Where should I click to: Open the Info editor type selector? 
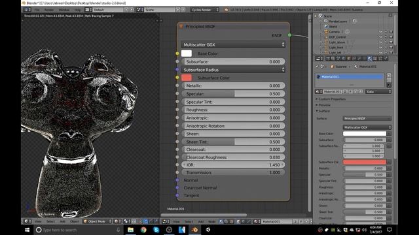[27, 10]
